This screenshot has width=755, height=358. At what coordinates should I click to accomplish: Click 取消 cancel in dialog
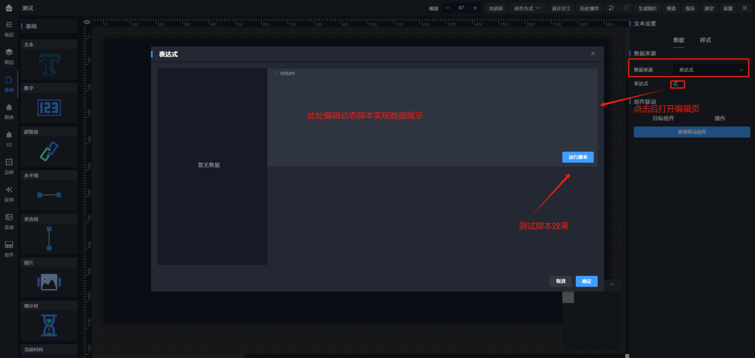coord(561,281)
